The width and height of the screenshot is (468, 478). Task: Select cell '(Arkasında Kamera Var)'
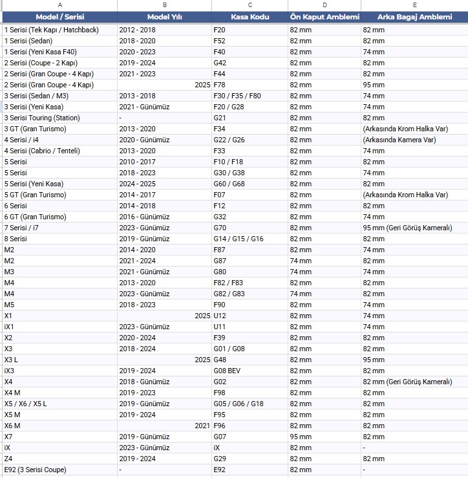415,140
